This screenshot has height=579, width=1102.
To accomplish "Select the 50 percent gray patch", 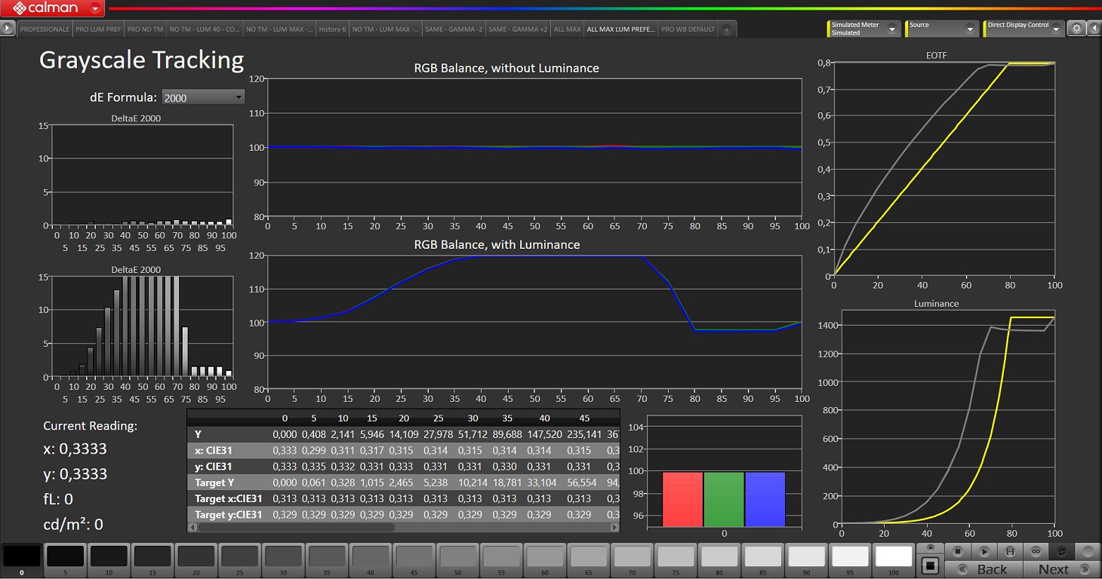I will tap(457, 559).
